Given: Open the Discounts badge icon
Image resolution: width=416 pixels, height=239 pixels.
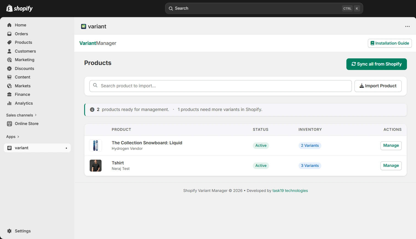Looking at the screenshot, I should pyautogui.click(x=9, y=69).
